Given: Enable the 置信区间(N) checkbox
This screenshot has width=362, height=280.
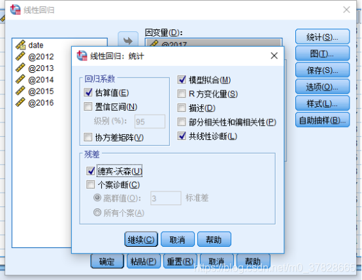Looking at the screenshot, I should pos(88,107).
